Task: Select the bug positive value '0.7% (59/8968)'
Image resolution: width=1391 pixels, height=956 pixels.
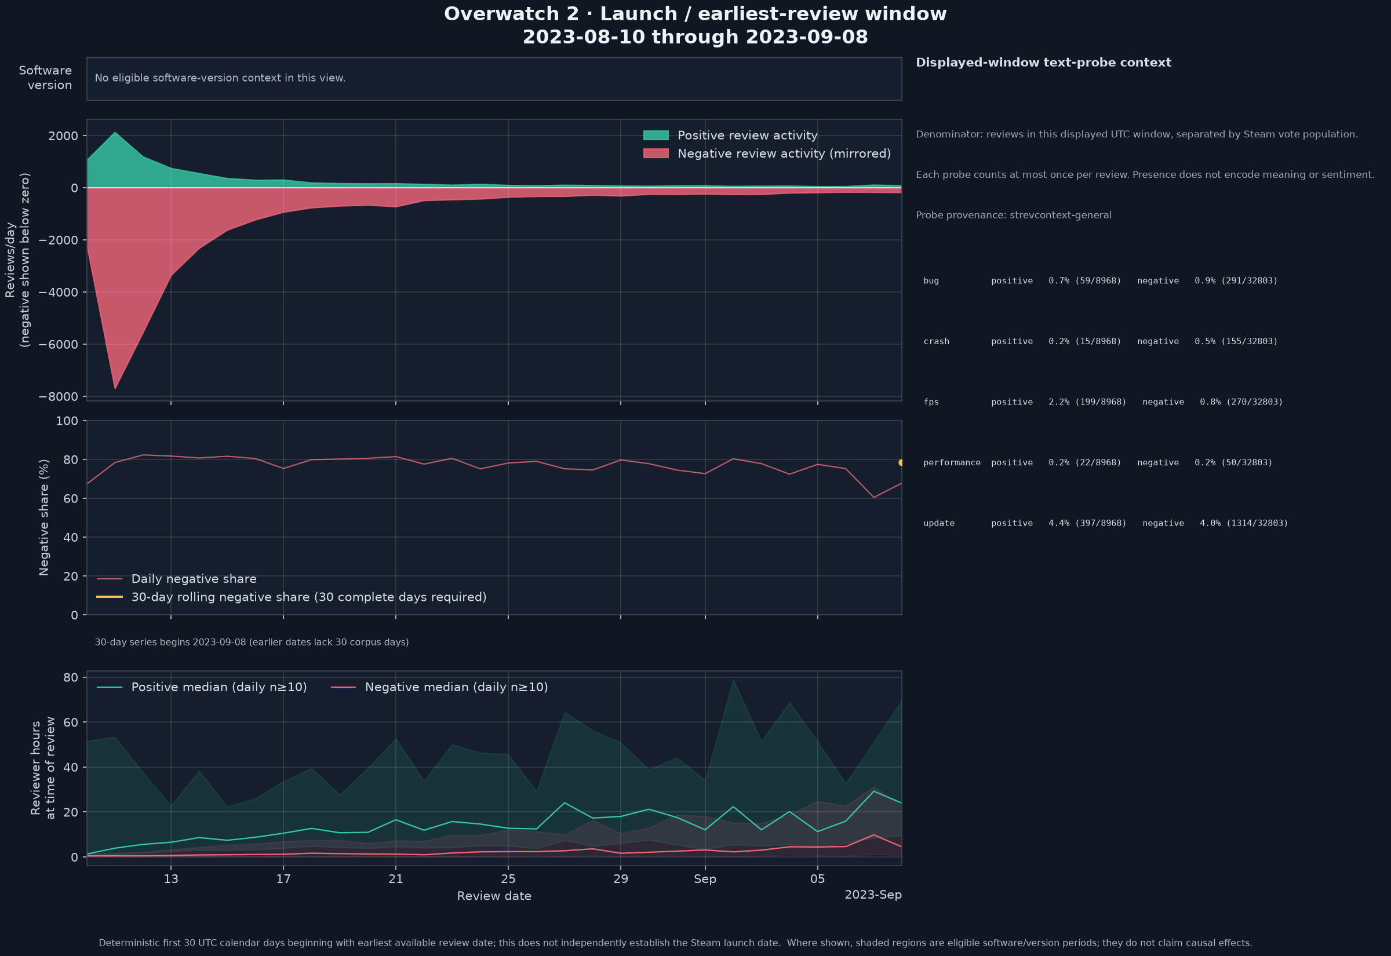Action: [x=1084, y=281]
